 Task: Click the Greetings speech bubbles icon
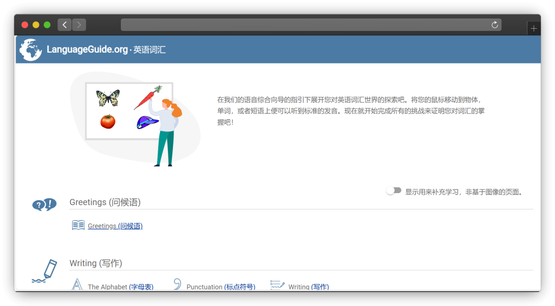[x=44, y=205]
